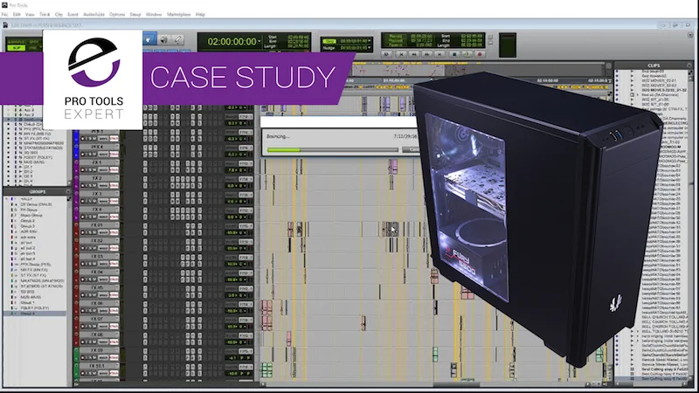Click the Fast Forward transport button
Viewport: 699px width, 393px height.
click(426, 54)
